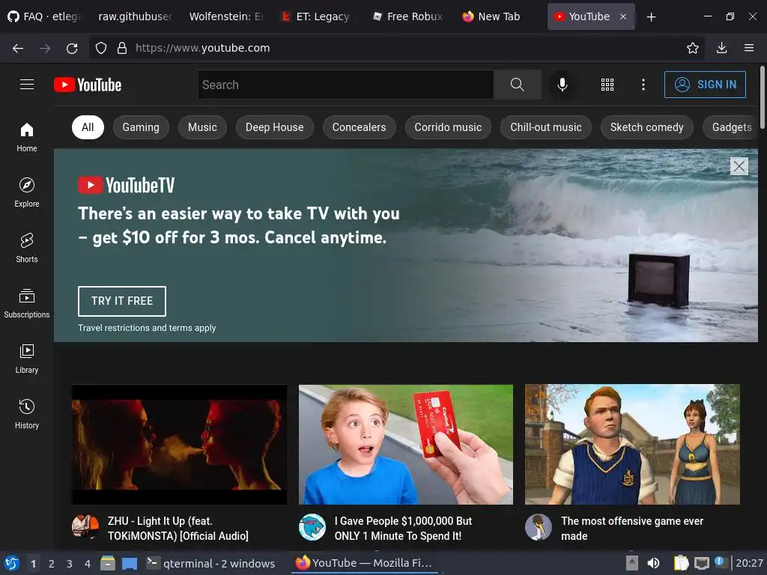Image resolution: width=767 pixels, height=575 pixels.
Task: Close the YouTube tab
Action: tap(623, 16)
